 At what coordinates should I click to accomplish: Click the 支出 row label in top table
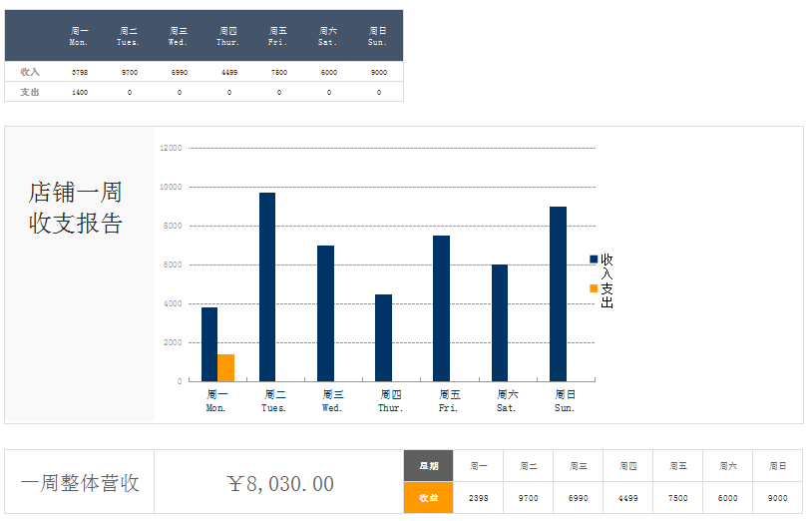coord(30,92)
